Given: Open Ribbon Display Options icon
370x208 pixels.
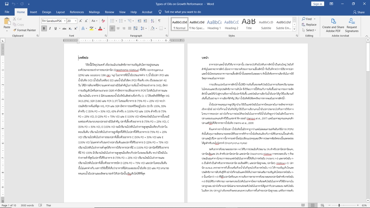Looking at the screenshot, I should point(331,4).
